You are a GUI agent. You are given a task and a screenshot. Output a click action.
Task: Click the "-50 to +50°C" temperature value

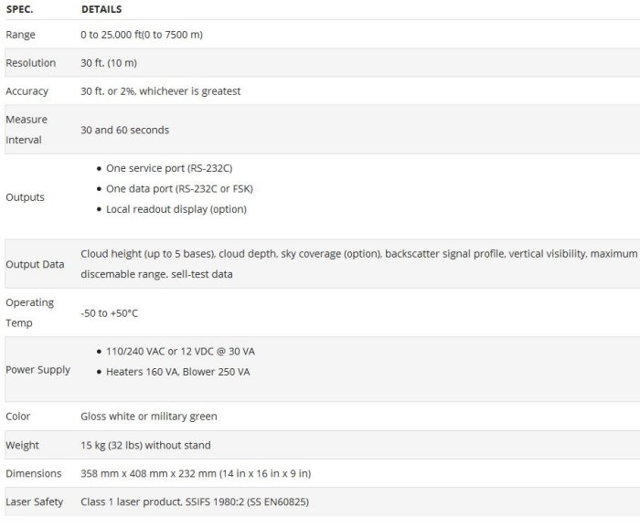(x=110, y=313)
